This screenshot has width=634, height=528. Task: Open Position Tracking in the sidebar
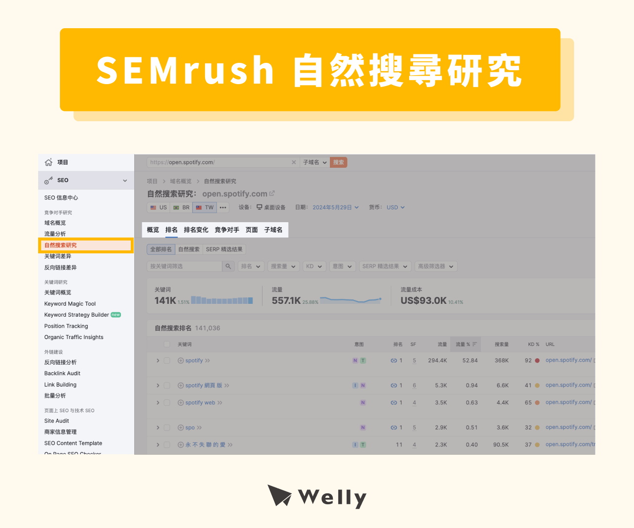[x=66, y=326]
